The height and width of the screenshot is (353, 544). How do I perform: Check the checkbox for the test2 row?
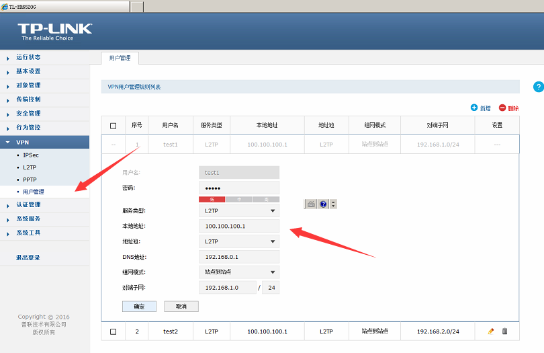[x=113, y=331]
